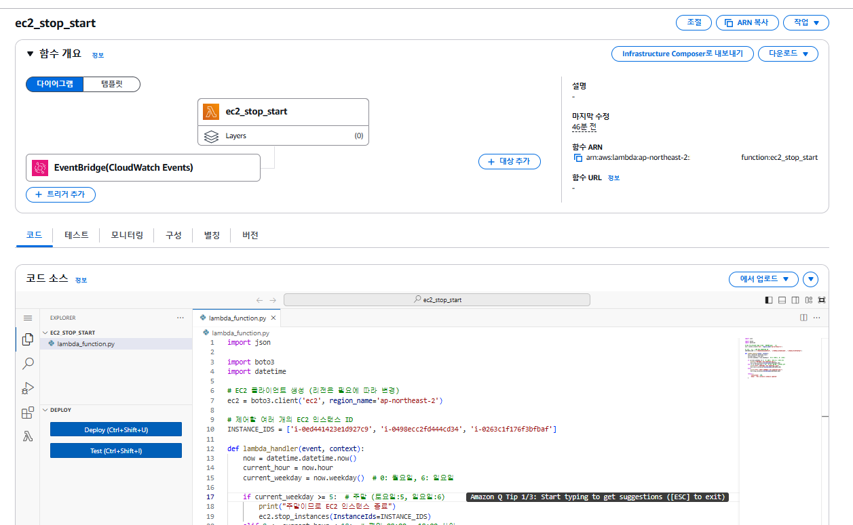Screen dimensions: 853x525
Task: Click 정보 link next to 함수 개요
Action: click(98, 55)
